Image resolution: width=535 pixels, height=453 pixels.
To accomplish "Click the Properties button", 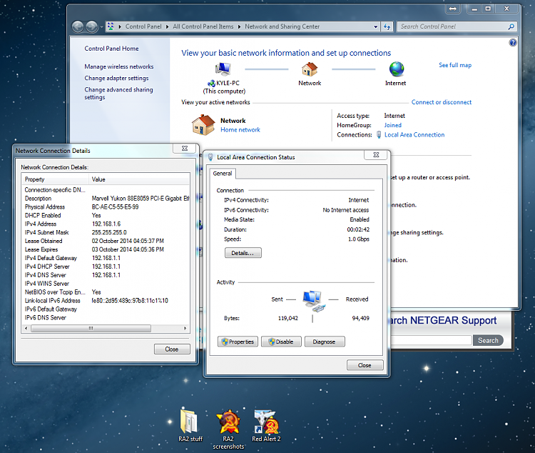I will (x=238, y=342).
